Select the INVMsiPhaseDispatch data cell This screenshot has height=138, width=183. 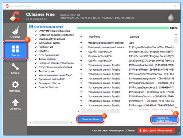[152, 96]
